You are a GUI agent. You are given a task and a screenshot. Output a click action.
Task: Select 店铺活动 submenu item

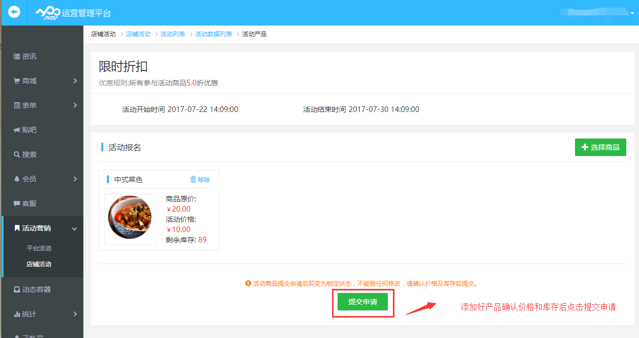pos(39,264)
